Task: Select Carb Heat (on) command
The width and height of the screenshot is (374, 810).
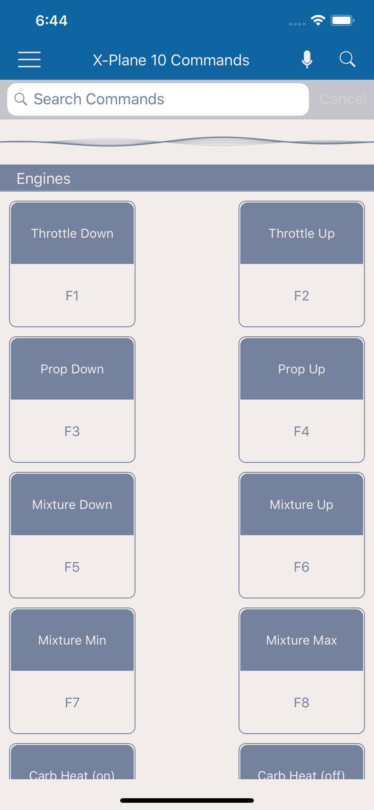Action: pyautogui.click(x=72, y=761)
